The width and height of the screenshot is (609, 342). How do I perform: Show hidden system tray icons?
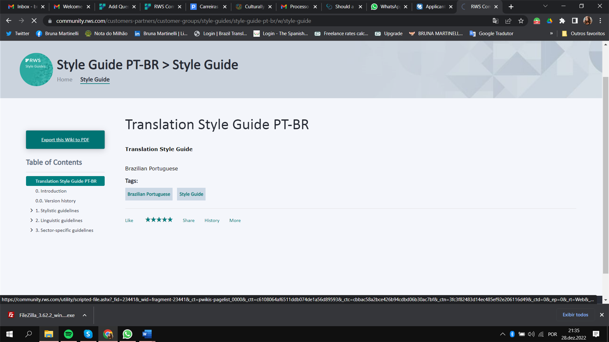(502, 334)
